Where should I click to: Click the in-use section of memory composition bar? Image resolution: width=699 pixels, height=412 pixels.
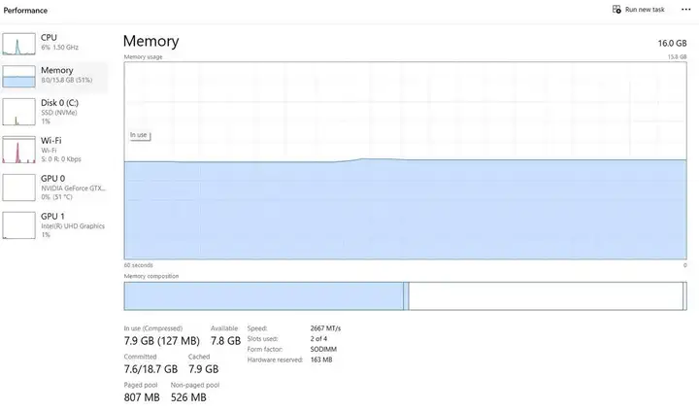tap(263, 296)
